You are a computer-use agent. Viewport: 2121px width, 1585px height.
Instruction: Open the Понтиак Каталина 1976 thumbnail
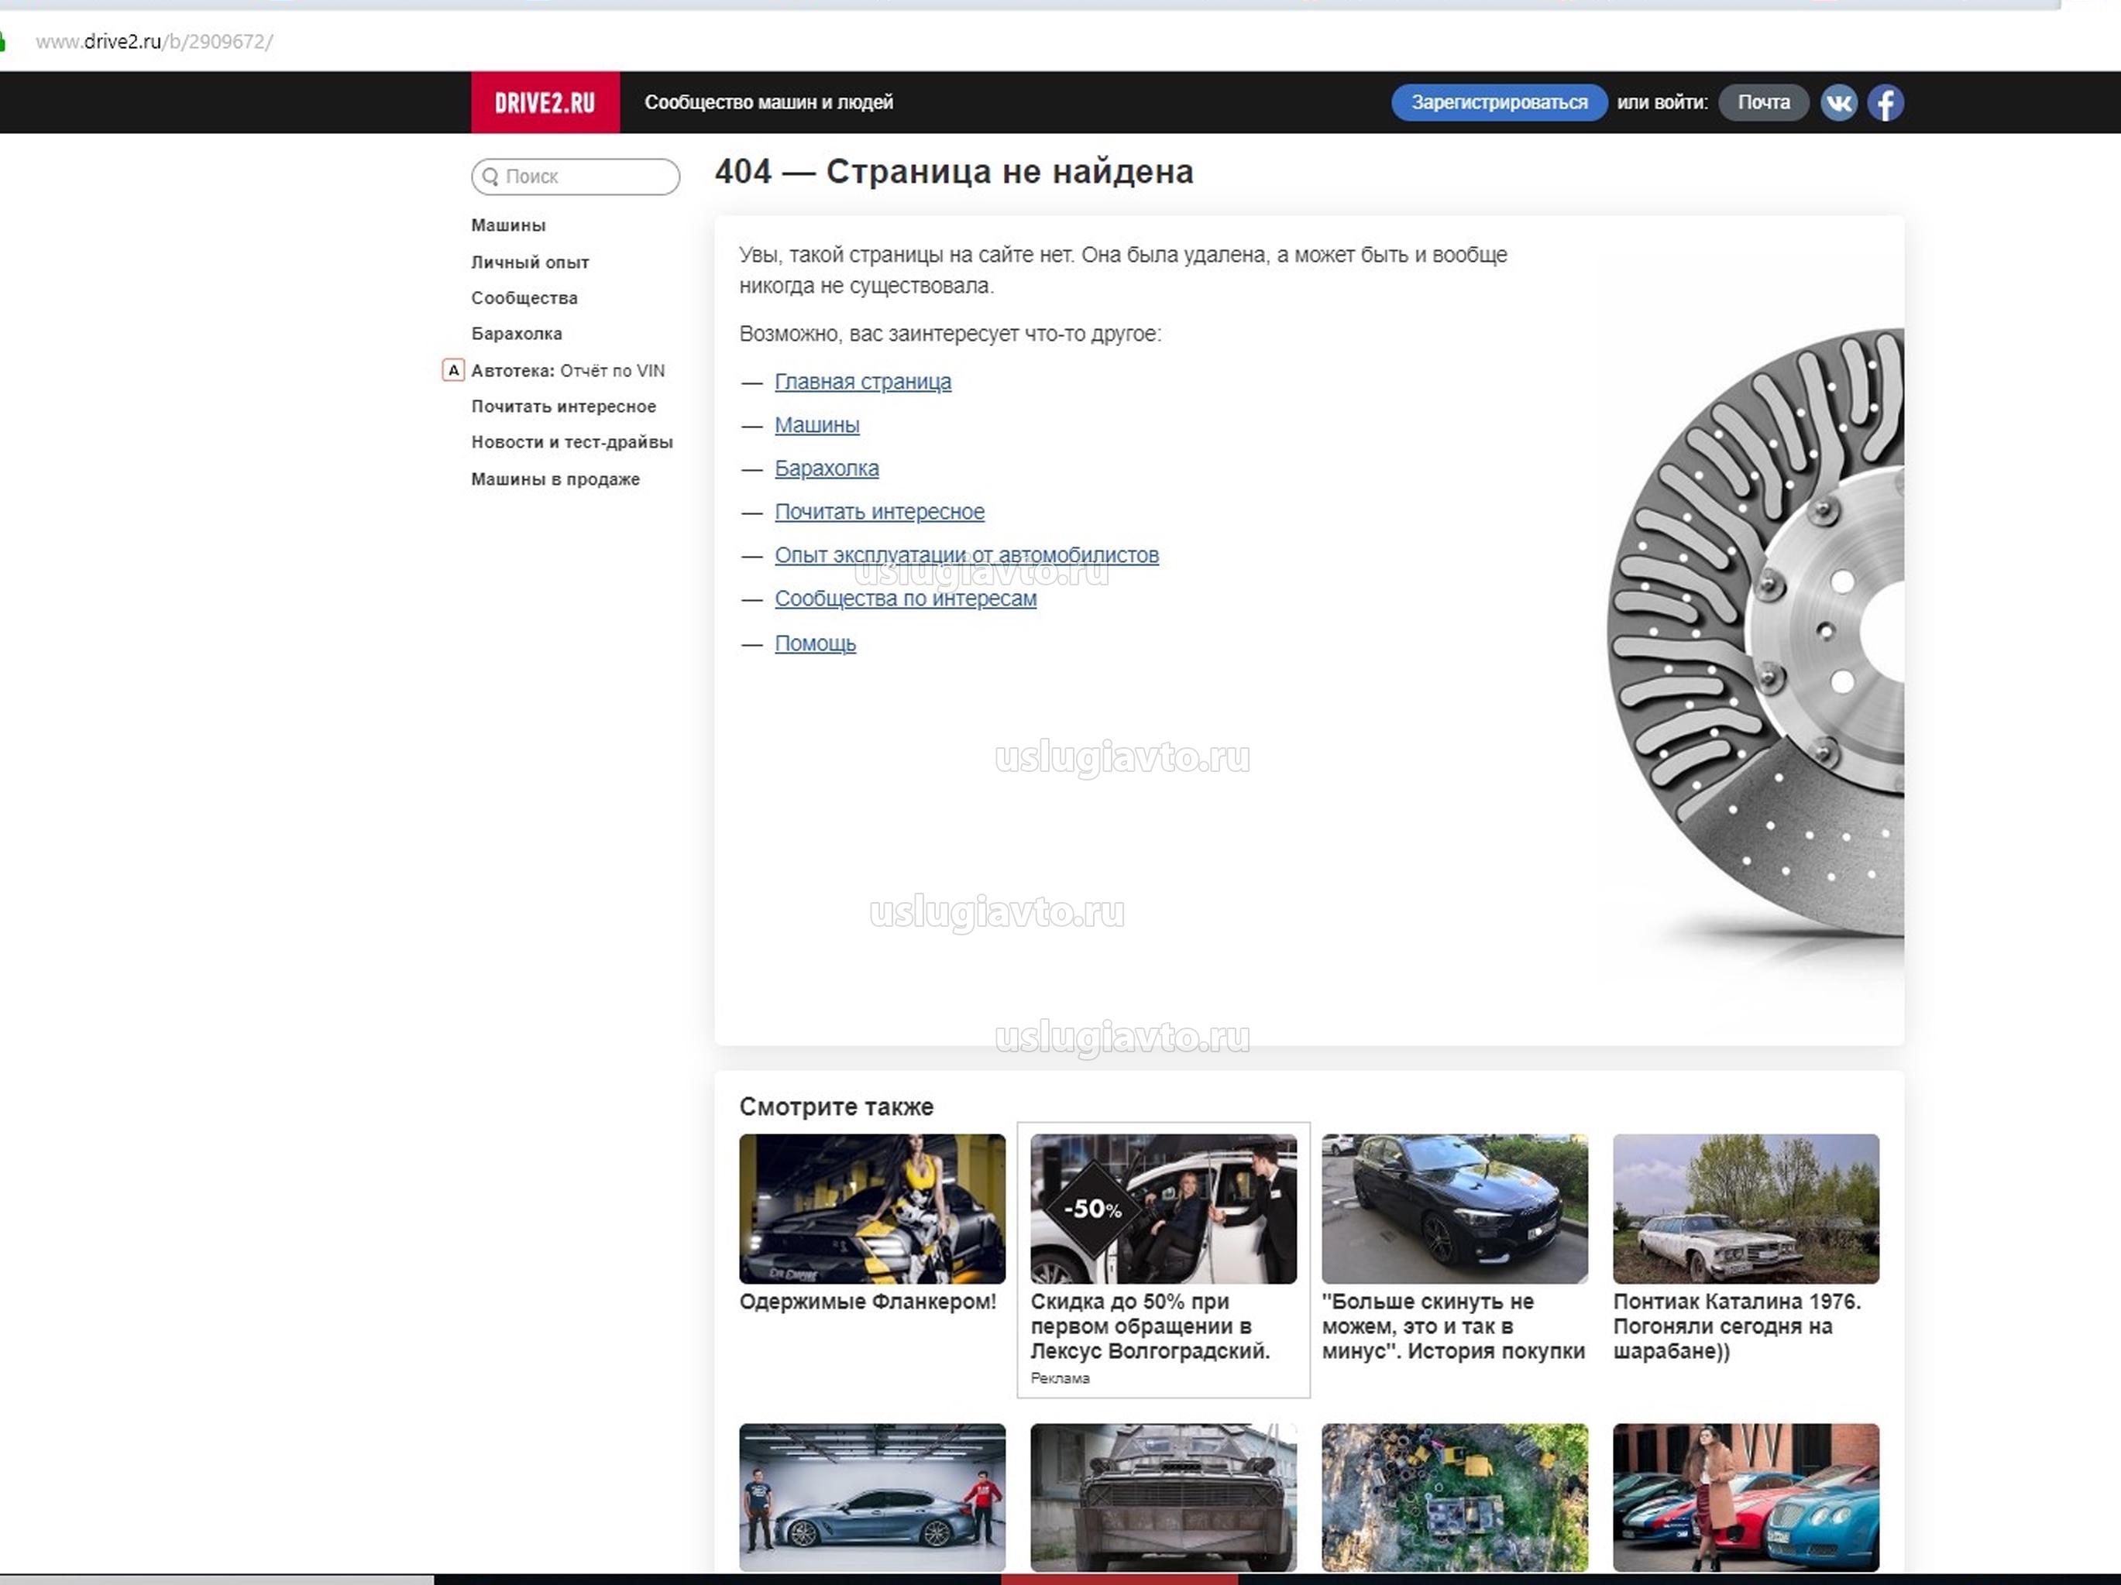point(1745,1209)
